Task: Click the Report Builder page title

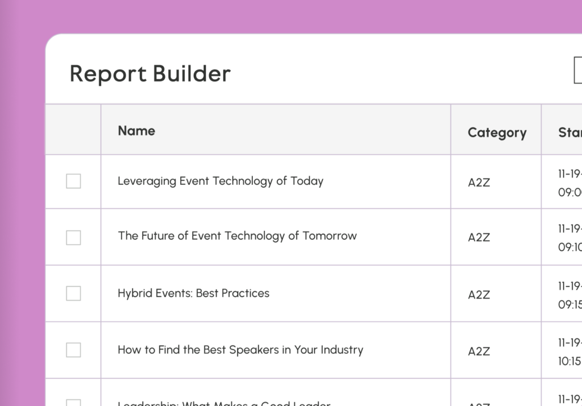Action: click(150, 74)
